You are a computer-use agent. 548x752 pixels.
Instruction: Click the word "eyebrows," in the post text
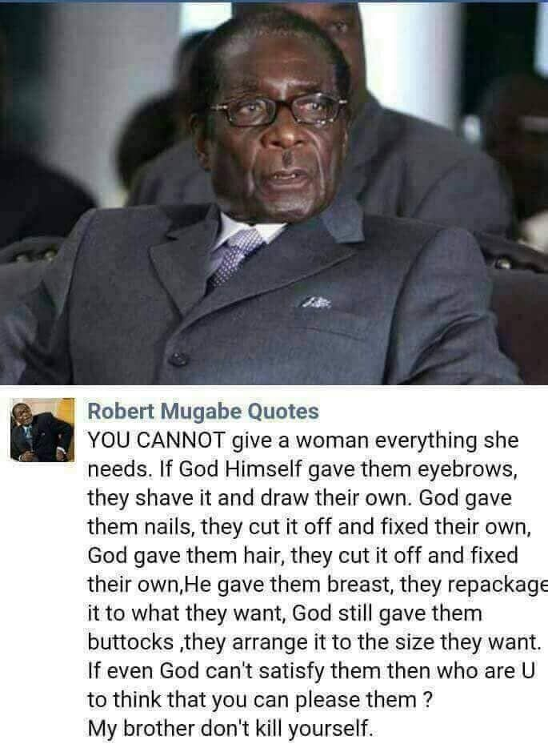point(467,470)
